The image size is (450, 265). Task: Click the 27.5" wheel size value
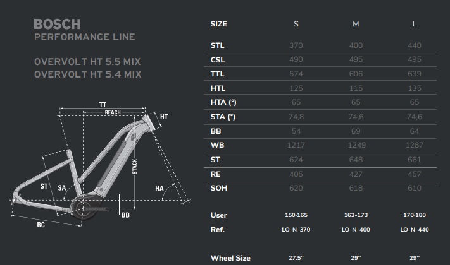coord(296,258)
